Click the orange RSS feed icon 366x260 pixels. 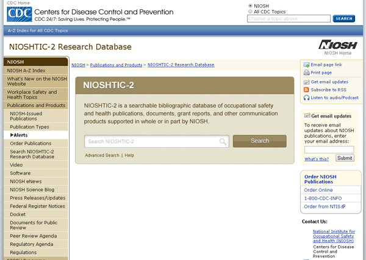tap(306, 90)
